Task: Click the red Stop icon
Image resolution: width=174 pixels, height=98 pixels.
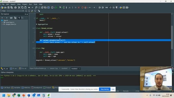Action: point(79,8)
